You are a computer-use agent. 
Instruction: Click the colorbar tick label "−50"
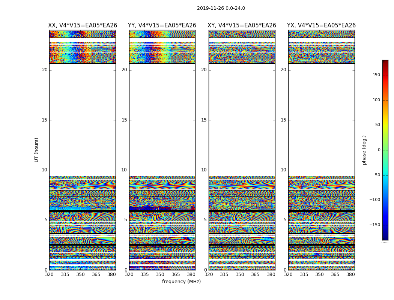click(376, 175)
